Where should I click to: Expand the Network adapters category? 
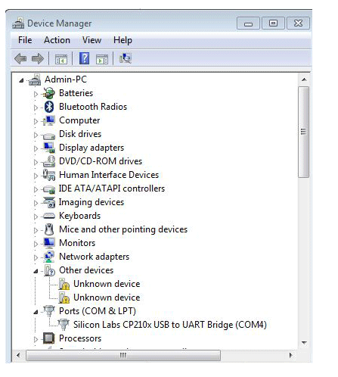pyautogui.click(x=36, y=257)
